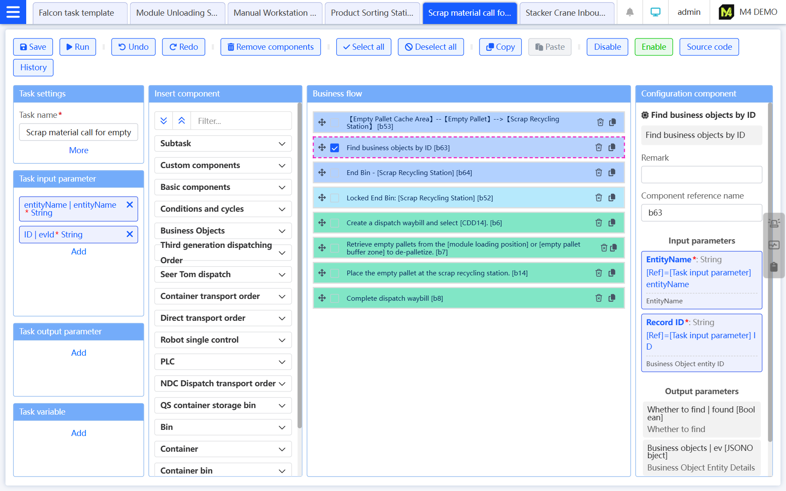The width and height of the screenshot is (786, 491).
Task: Open the hamburger main menu
Action: tap(13, 12)
